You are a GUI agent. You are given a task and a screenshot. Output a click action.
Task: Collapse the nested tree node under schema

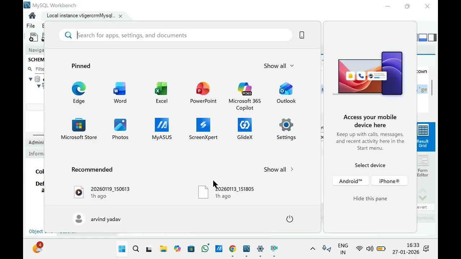[39, 86]
